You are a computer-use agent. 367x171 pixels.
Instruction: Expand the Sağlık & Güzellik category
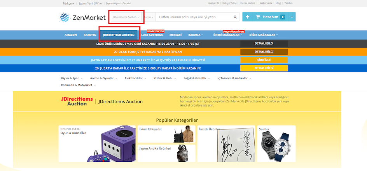[x=197, y=79]
